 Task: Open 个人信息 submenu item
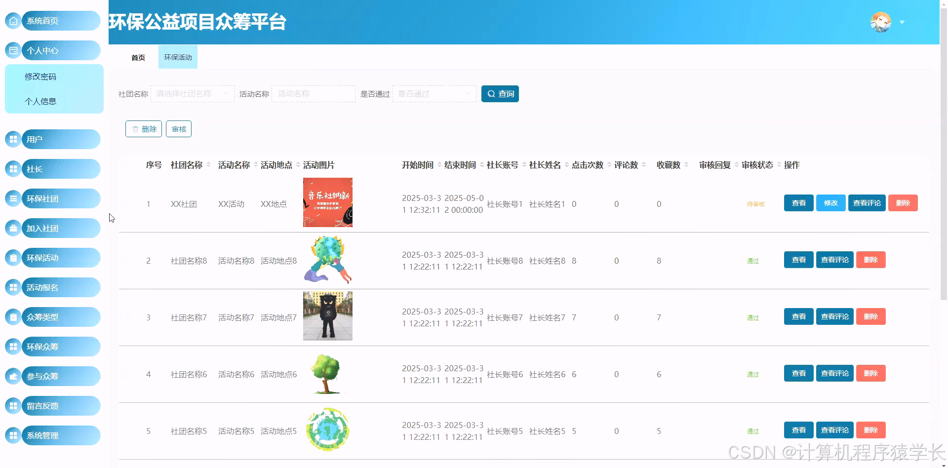(x=54, y=101)
